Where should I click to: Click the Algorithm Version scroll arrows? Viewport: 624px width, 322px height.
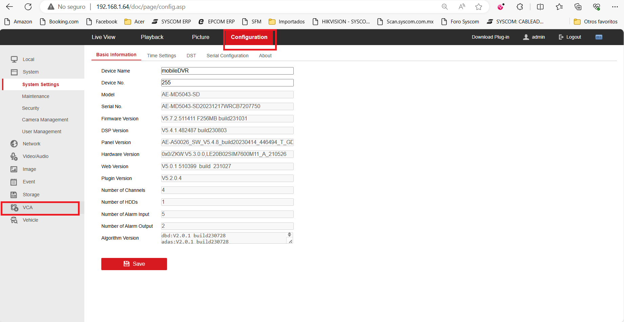[289, 235]
